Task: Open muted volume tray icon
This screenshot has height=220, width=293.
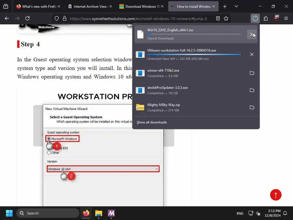Action: point(258,213)
